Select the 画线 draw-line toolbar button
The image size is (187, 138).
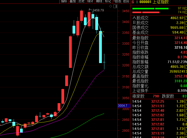click(99, 2)
